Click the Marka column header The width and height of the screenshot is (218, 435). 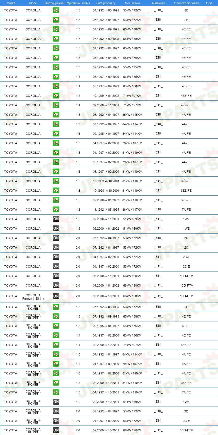(11, 3)
